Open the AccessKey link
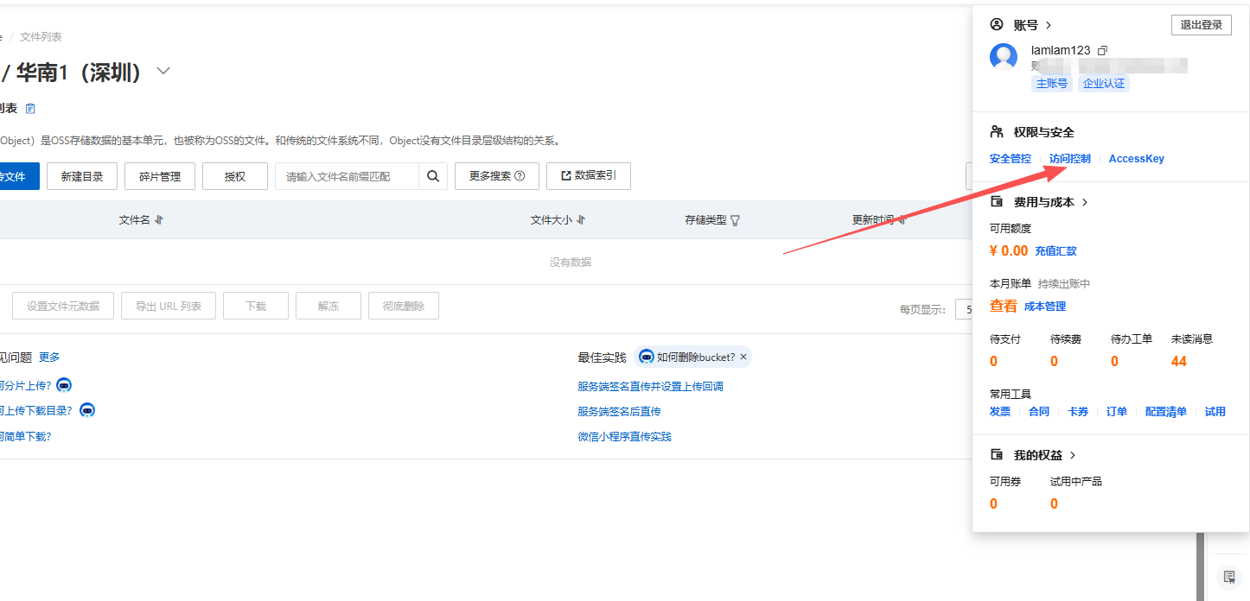 click(x=1136, y=159)
